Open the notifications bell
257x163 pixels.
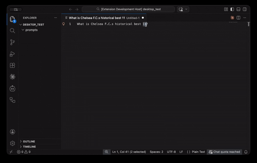tap(246, 152)
